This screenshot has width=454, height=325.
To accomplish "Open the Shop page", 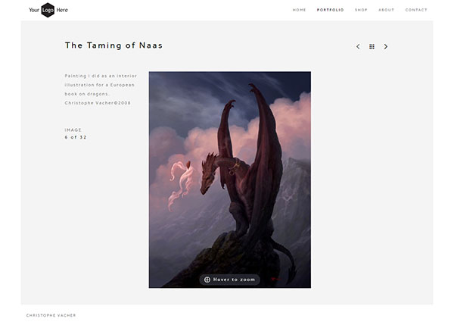I will [361, 10].
